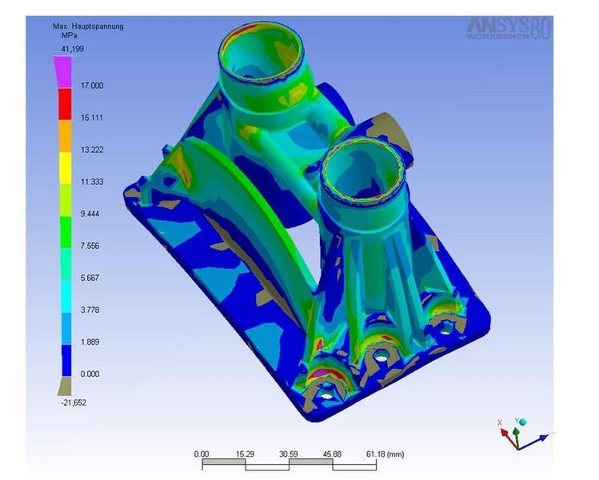Screen dimensions: 599x480
Task: Click the teal legend band above 5.667
Action: point(66,265)
